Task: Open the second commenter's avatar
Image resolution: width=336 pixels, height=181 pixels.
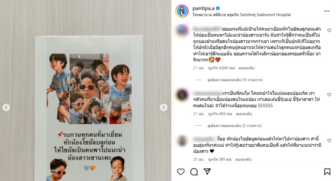Action: [x=182, y=95]
